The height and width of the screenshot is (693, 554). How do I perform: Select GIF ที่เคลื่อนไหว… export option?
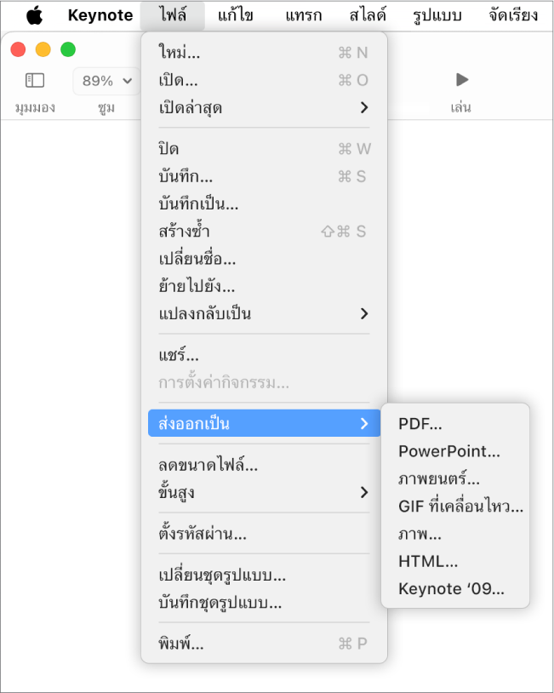(460, 507)
